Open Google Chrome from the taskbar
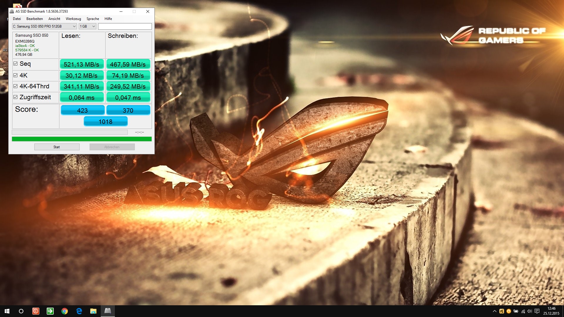 point(65,311)
